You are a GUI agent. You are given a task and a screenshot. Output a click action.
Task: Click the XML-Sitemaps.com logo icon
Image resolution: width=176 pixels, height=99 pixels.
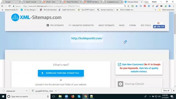[15, 17]
